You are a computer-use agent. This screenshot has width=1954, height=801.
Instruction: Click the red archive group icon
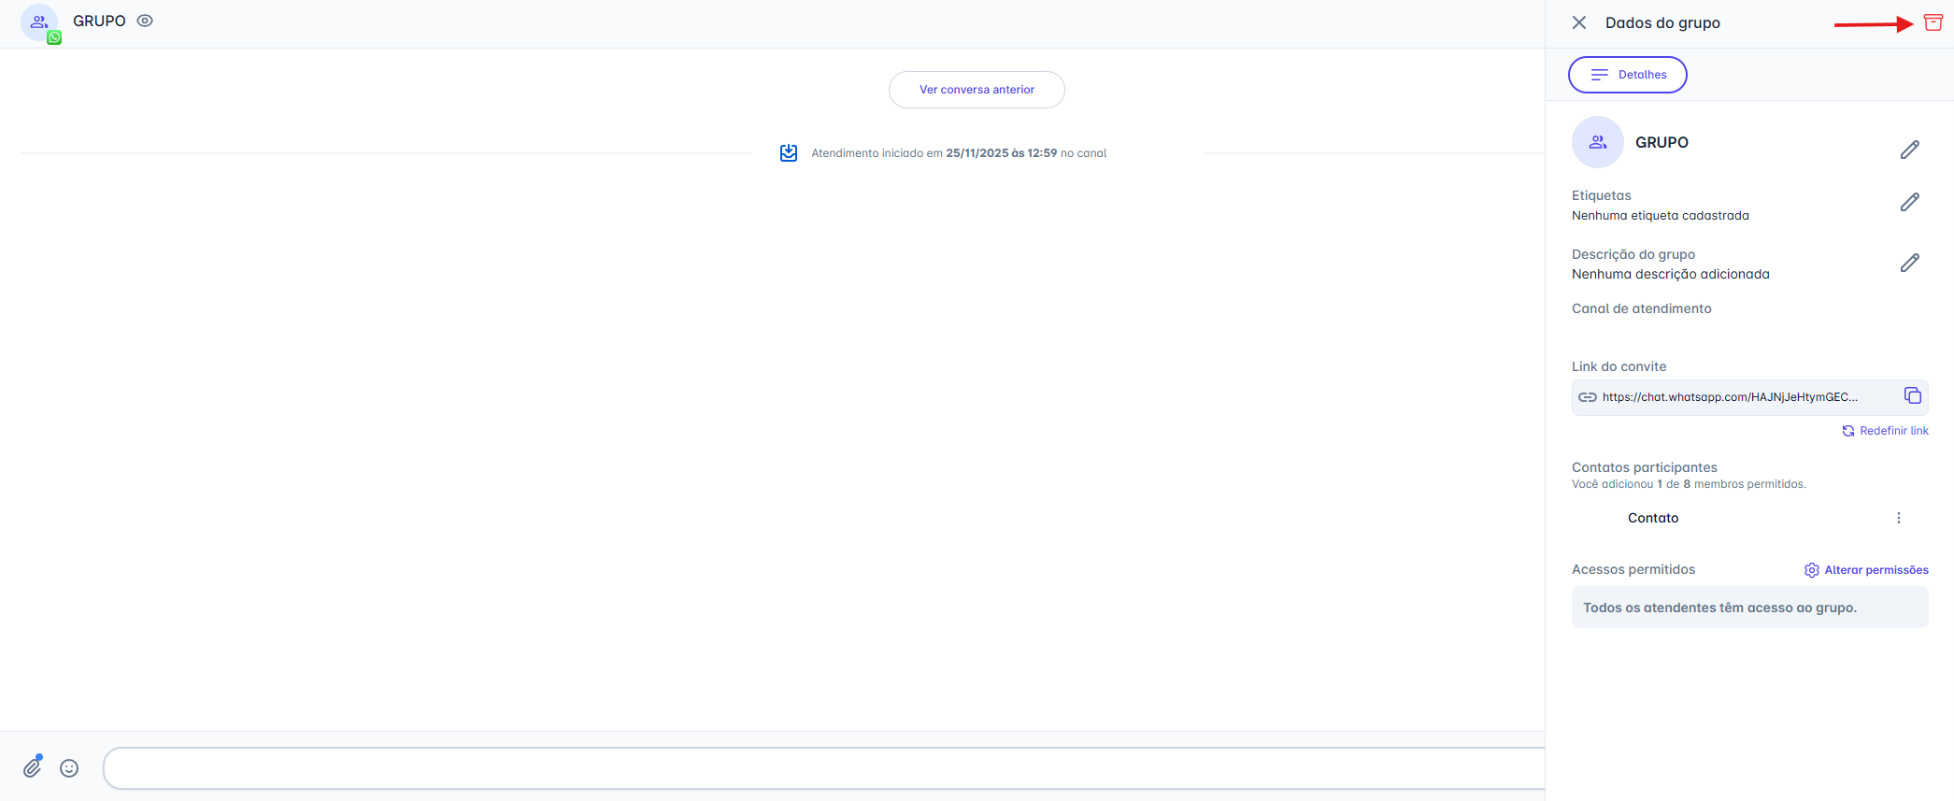point(1933,23)
